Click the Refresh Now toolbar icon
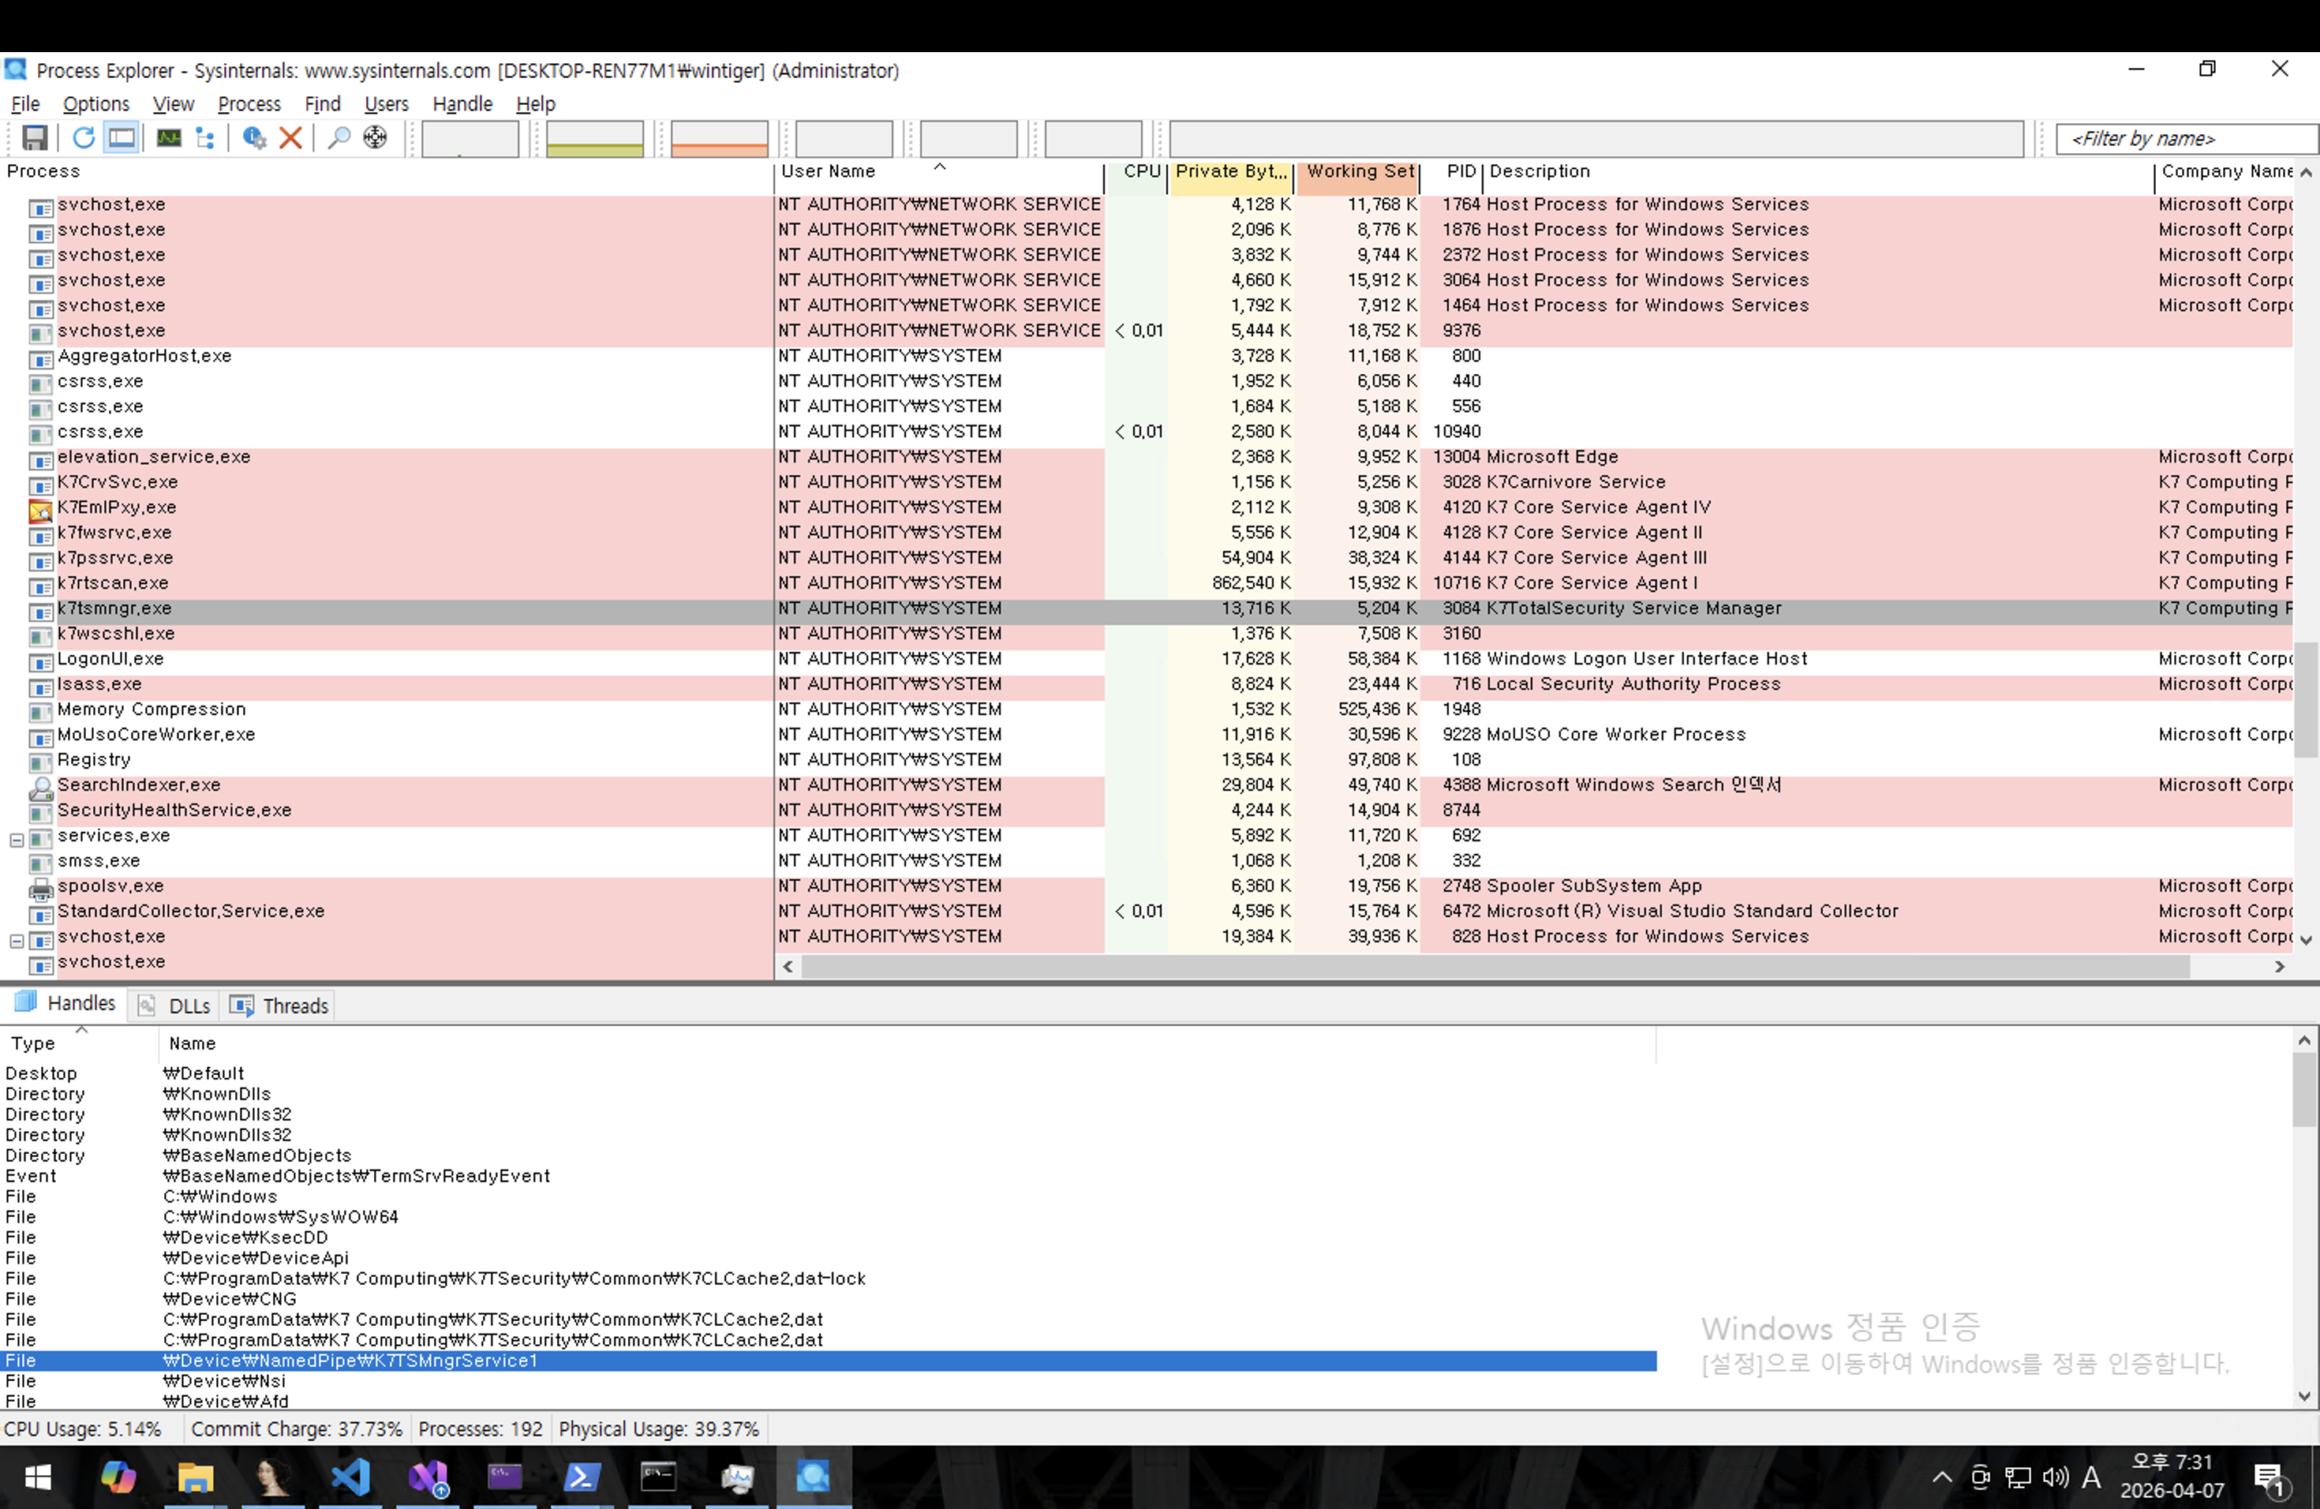This screenshot has width=2320, height=1509. pyautogui.click(x=84, y=137)
